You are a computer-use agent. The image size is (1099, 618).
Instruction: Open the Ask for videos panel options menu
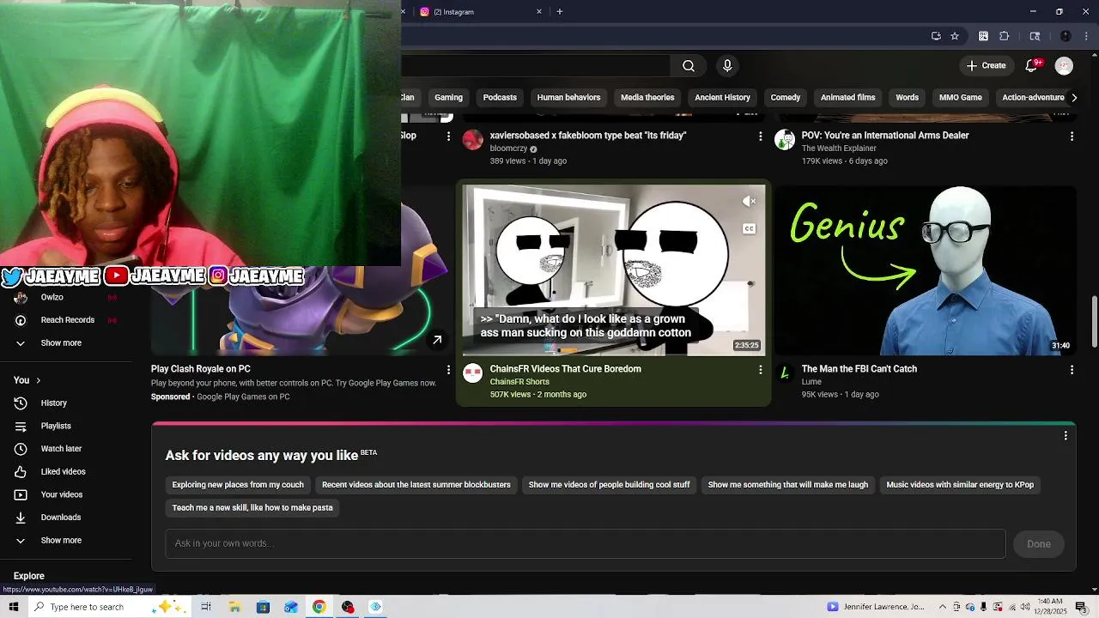[1066, 436]
